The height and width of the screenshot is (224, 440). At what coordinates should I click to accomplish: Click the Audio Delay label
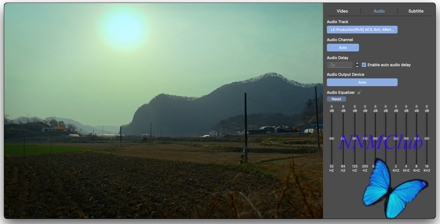point(338,58)
